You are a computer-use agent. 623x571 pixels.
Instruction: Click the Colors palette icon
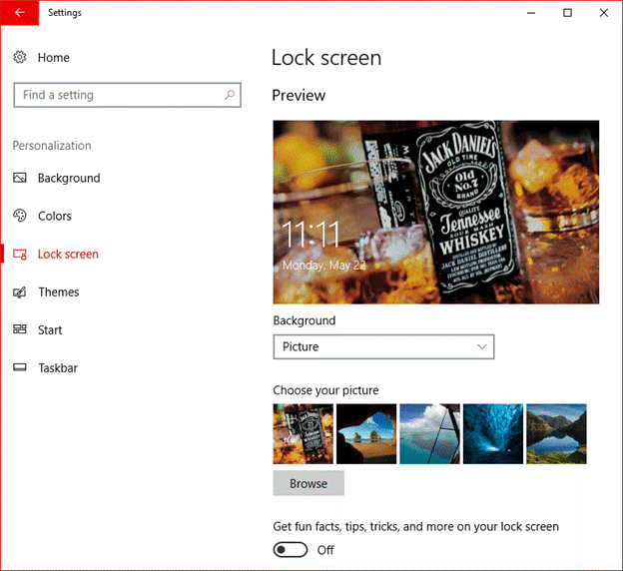(x=20, y=216)
